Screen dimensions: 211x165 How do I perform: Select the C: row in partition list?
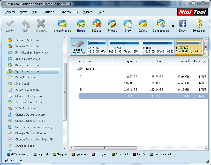tap(144, 77)
